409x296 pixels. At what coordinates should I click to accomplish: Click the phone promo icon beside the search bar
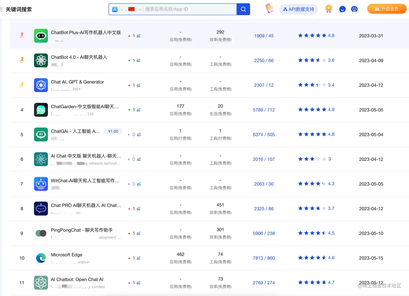[269, 9]
